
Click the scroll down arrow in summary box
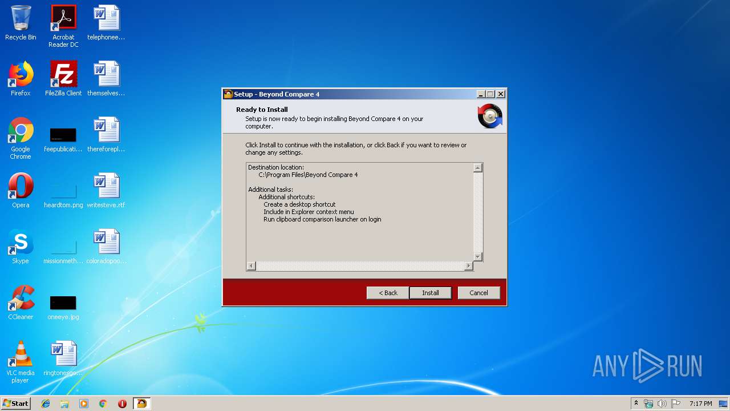[478, 257]
